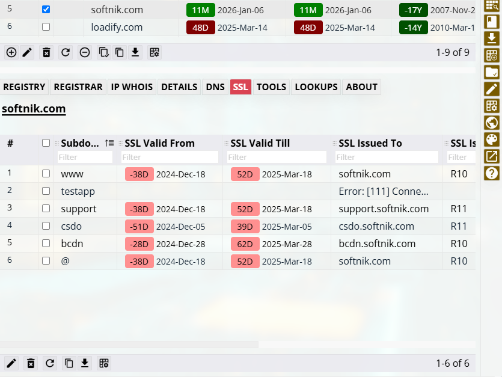502x377 pixels.
Task: Uncheck the softnik.com row checkbox
Action: [46, 9]
